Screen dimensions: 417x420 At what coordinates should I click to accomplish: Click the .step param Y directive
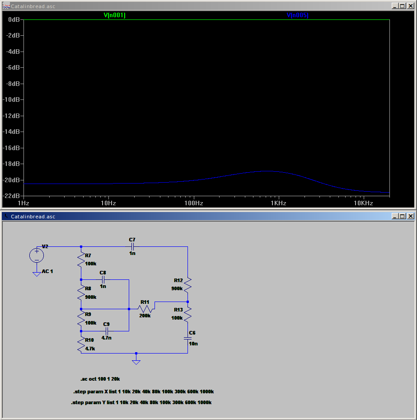coord(141,402)
